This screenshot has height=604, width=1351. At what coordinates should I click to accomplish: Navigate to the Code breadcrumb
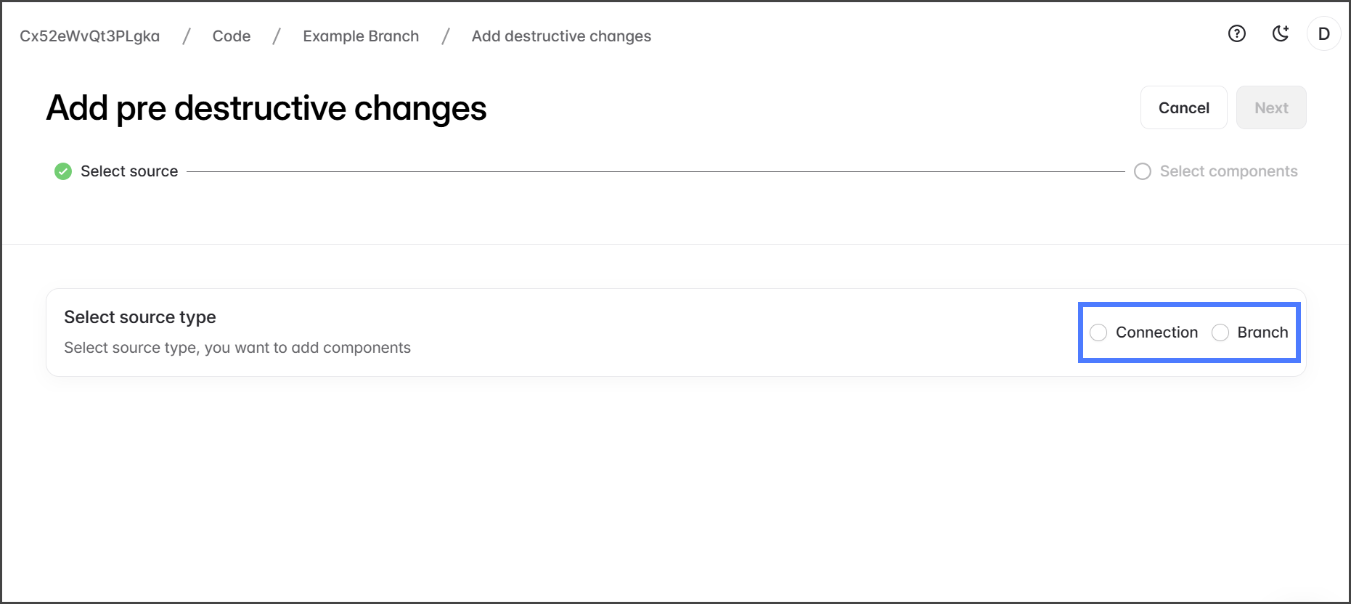click(x=232, y=36)
